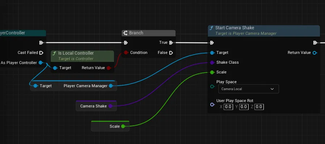325x144 pixels.
Task: Click the Player Camera Manager output pin
Action: click(x=111, y=86)
